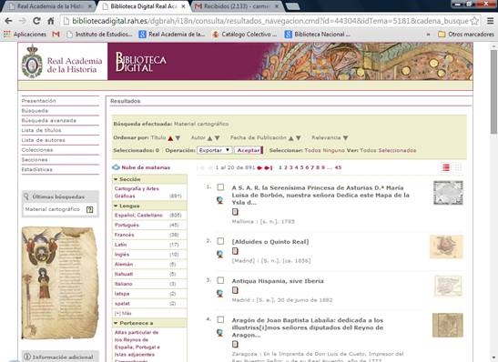Open Biblioteca Nacional bookmark
Viewport: 498px width, 362px height.
pos(318,34)
